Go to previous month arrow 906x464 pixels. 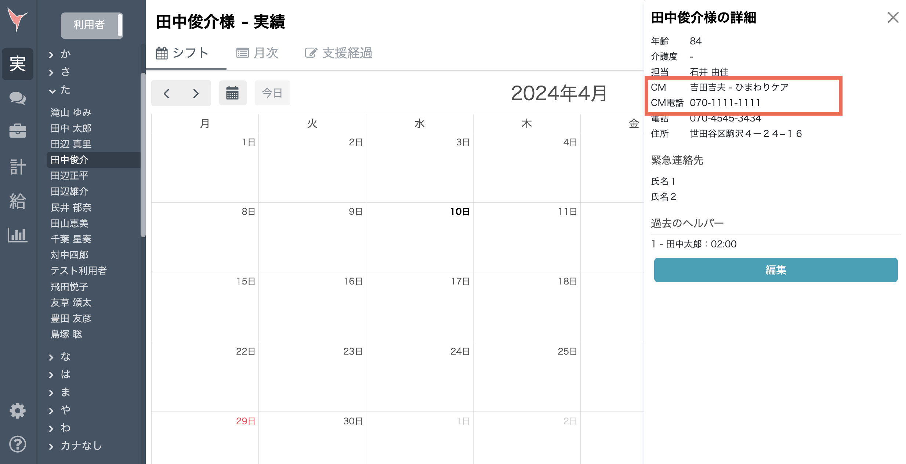[167, 93]
